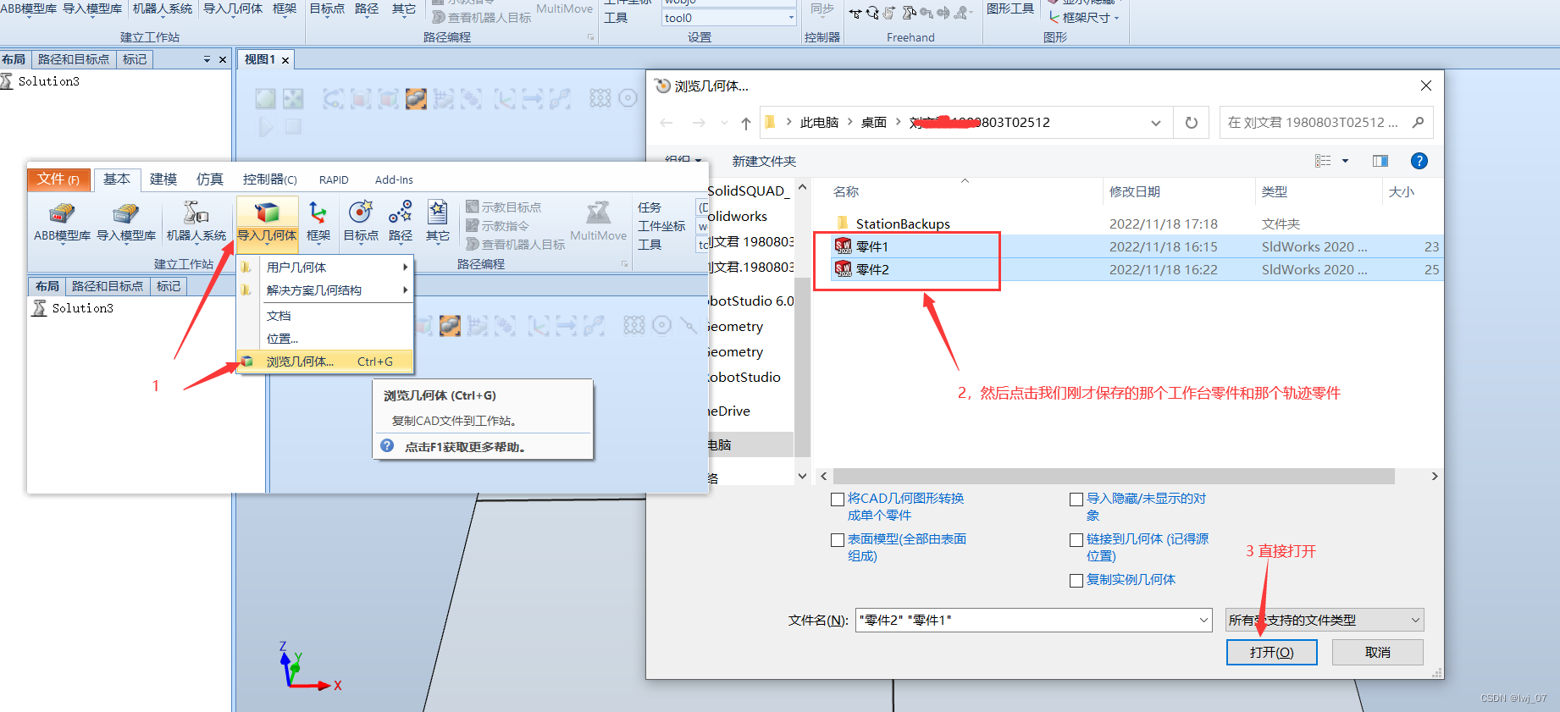Switch to the RAPID ribbon tab
The height and width of the screenshot is (712, 1560).
334,179
